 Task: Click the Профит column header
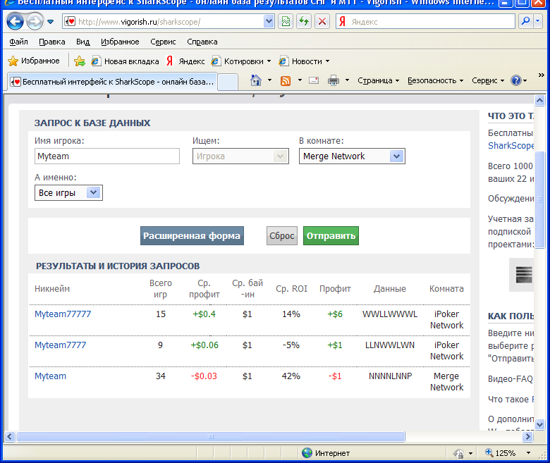(335, 289)
